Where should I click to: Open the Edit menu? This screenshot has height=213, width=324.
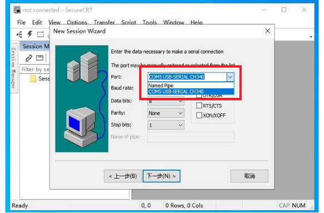click(37, 22)
